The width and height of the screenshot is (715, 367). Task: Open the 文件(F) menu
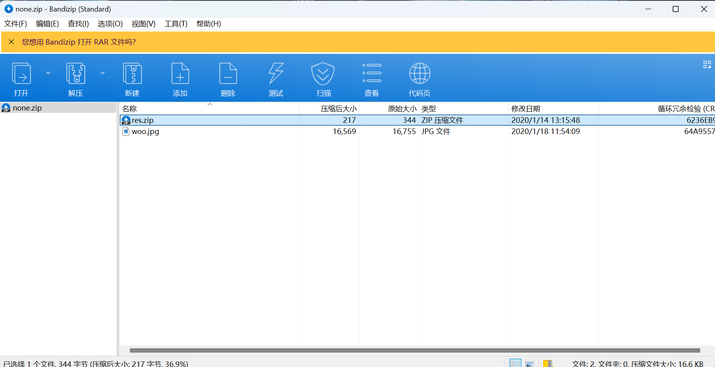pyautogui.click(x=16, y=24)
